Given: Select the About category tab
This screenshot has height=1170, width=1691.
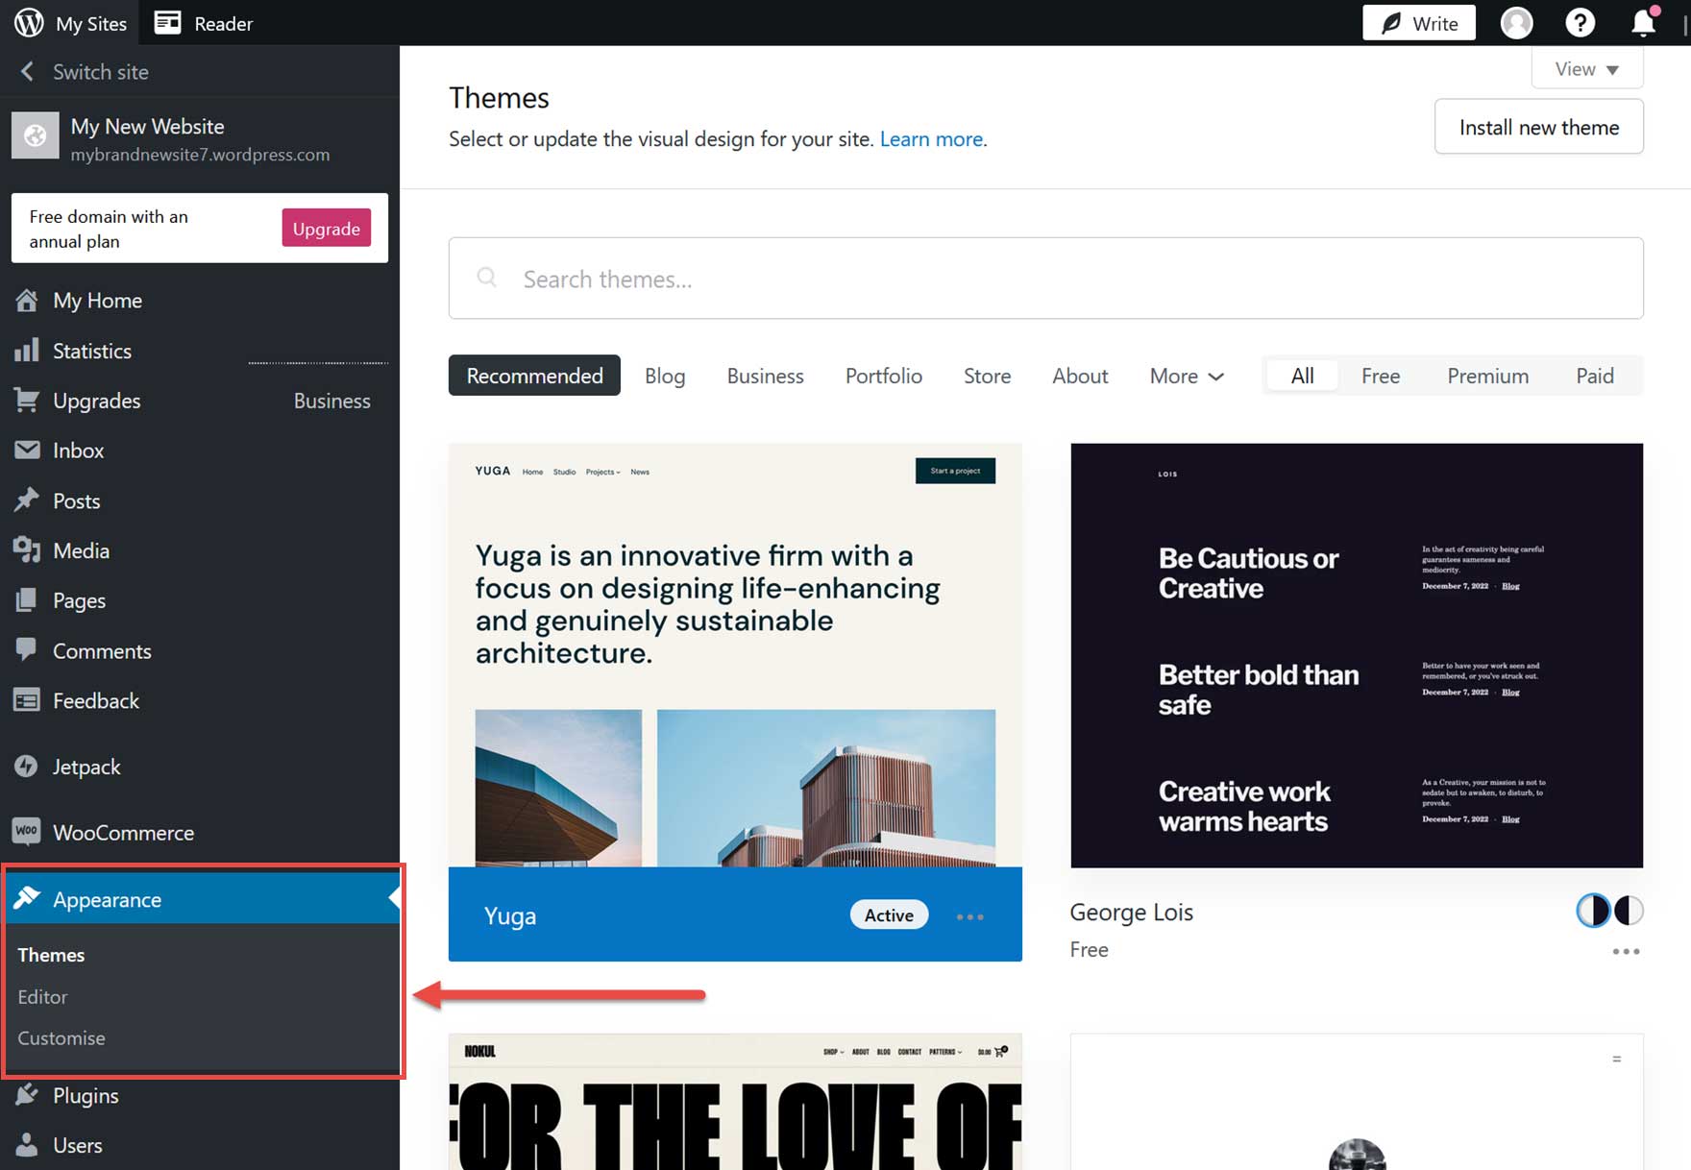Looking at the screenshot, I should pyautogui.click(x=1080, y=376).
